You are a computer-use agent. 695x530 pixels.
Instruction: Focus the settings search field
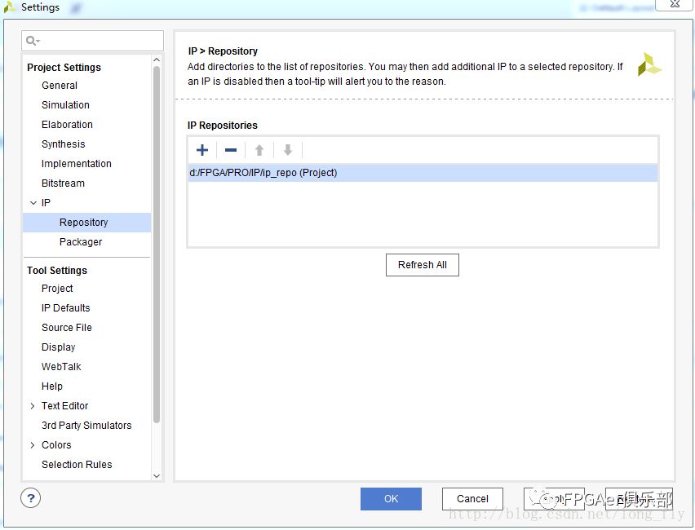pos(93,42)
